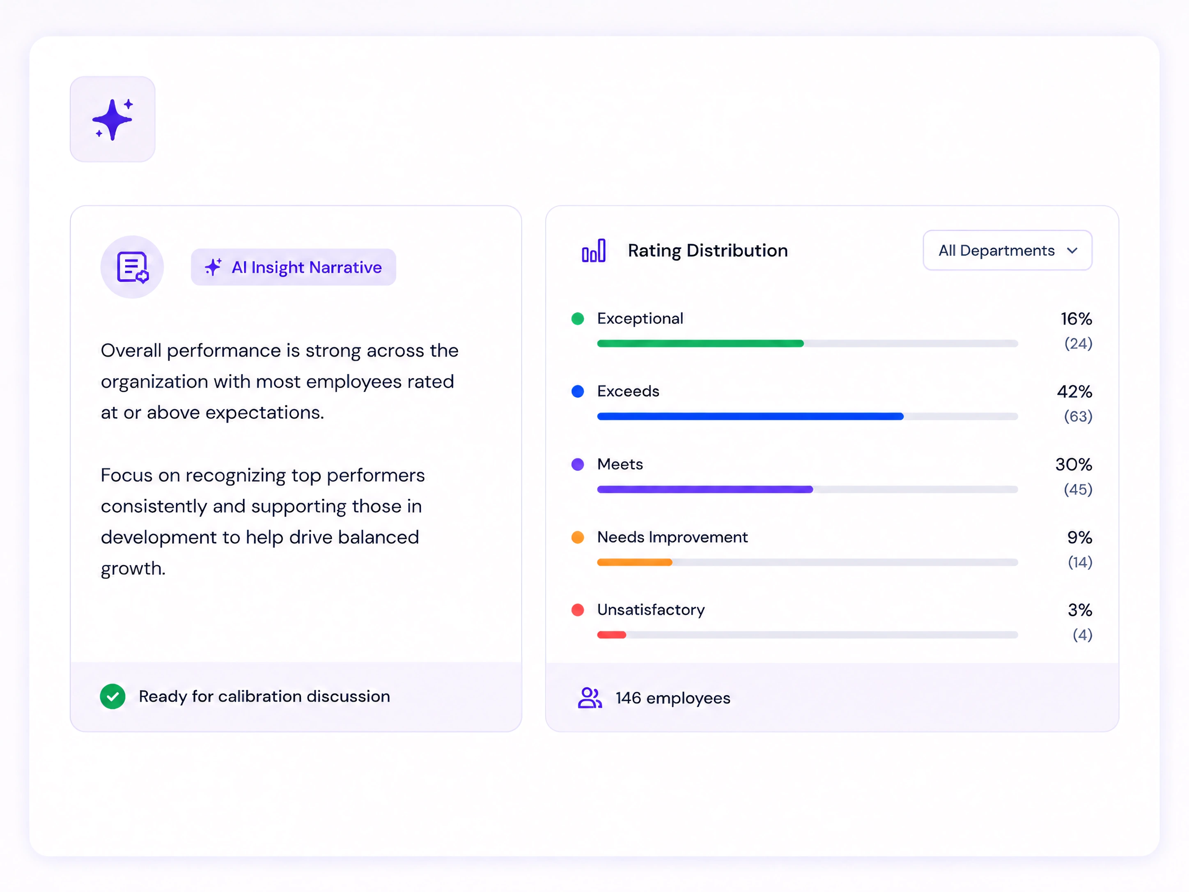Image resolution: width=1189 pixels, height=892 pixels.
Task: Click the 30% value
Action: tap(1074, 464)
